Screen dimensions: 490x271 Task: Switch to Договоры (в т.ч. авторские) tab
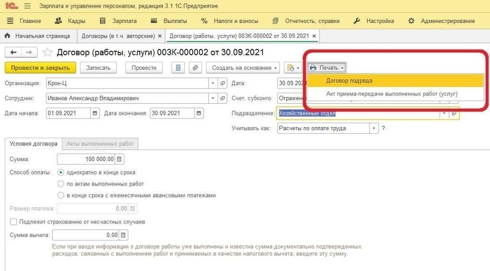[118, 36]
